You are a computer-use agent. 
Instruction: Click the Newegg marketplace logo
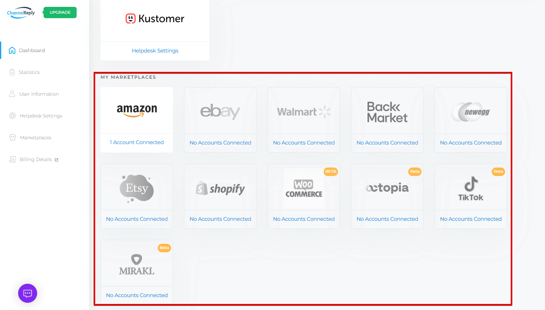471,112
